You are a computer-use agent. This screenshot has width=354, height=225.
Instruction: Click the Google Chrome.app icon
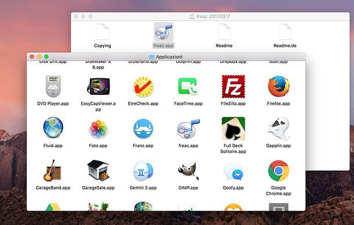[279, 171]
